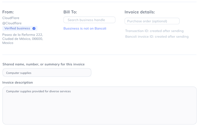Click the 'Invoice description' label
Image resolution: width=199 pixels, height=127 pixels.
[17, 82]
